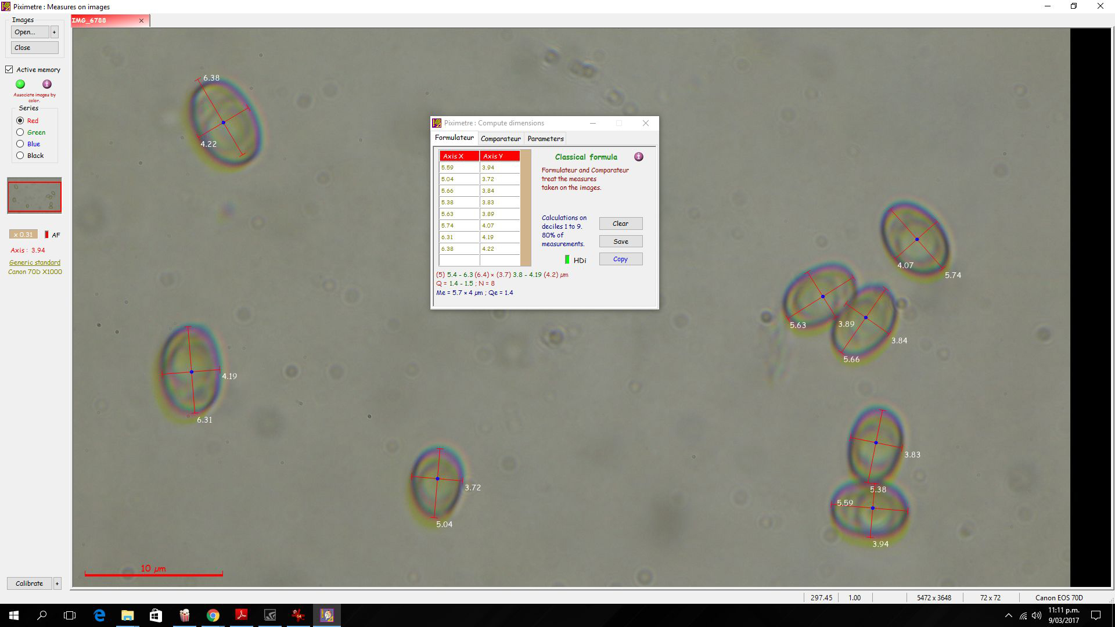
Task: Open Chrome from the Windows taskbar
Action: point(213,615)
